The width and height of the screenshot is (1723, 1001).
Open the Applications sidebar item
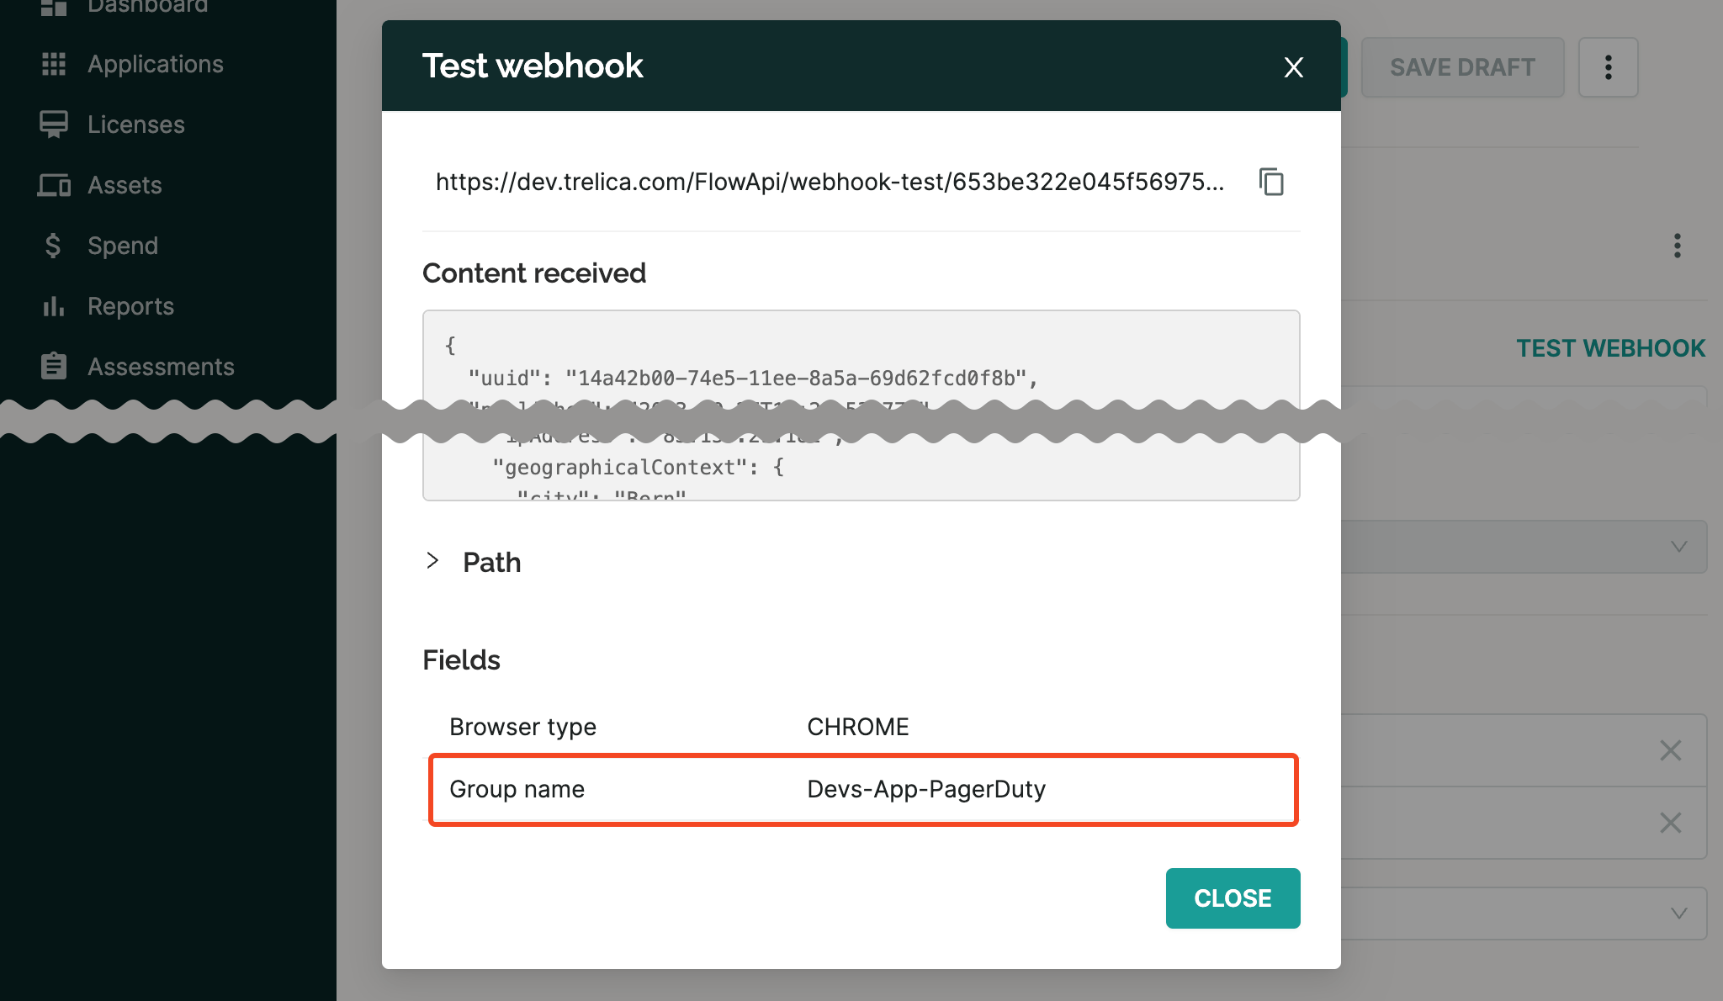click(x=155, y=64)
